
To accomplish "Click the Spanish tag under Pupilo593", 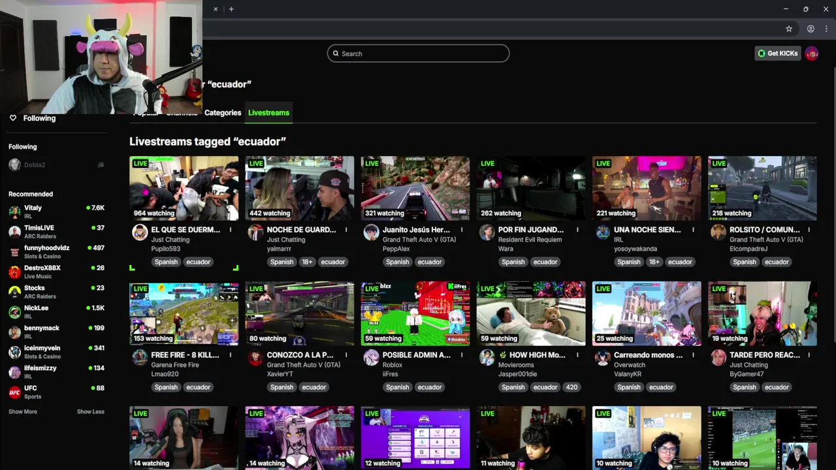I will 166,262.
